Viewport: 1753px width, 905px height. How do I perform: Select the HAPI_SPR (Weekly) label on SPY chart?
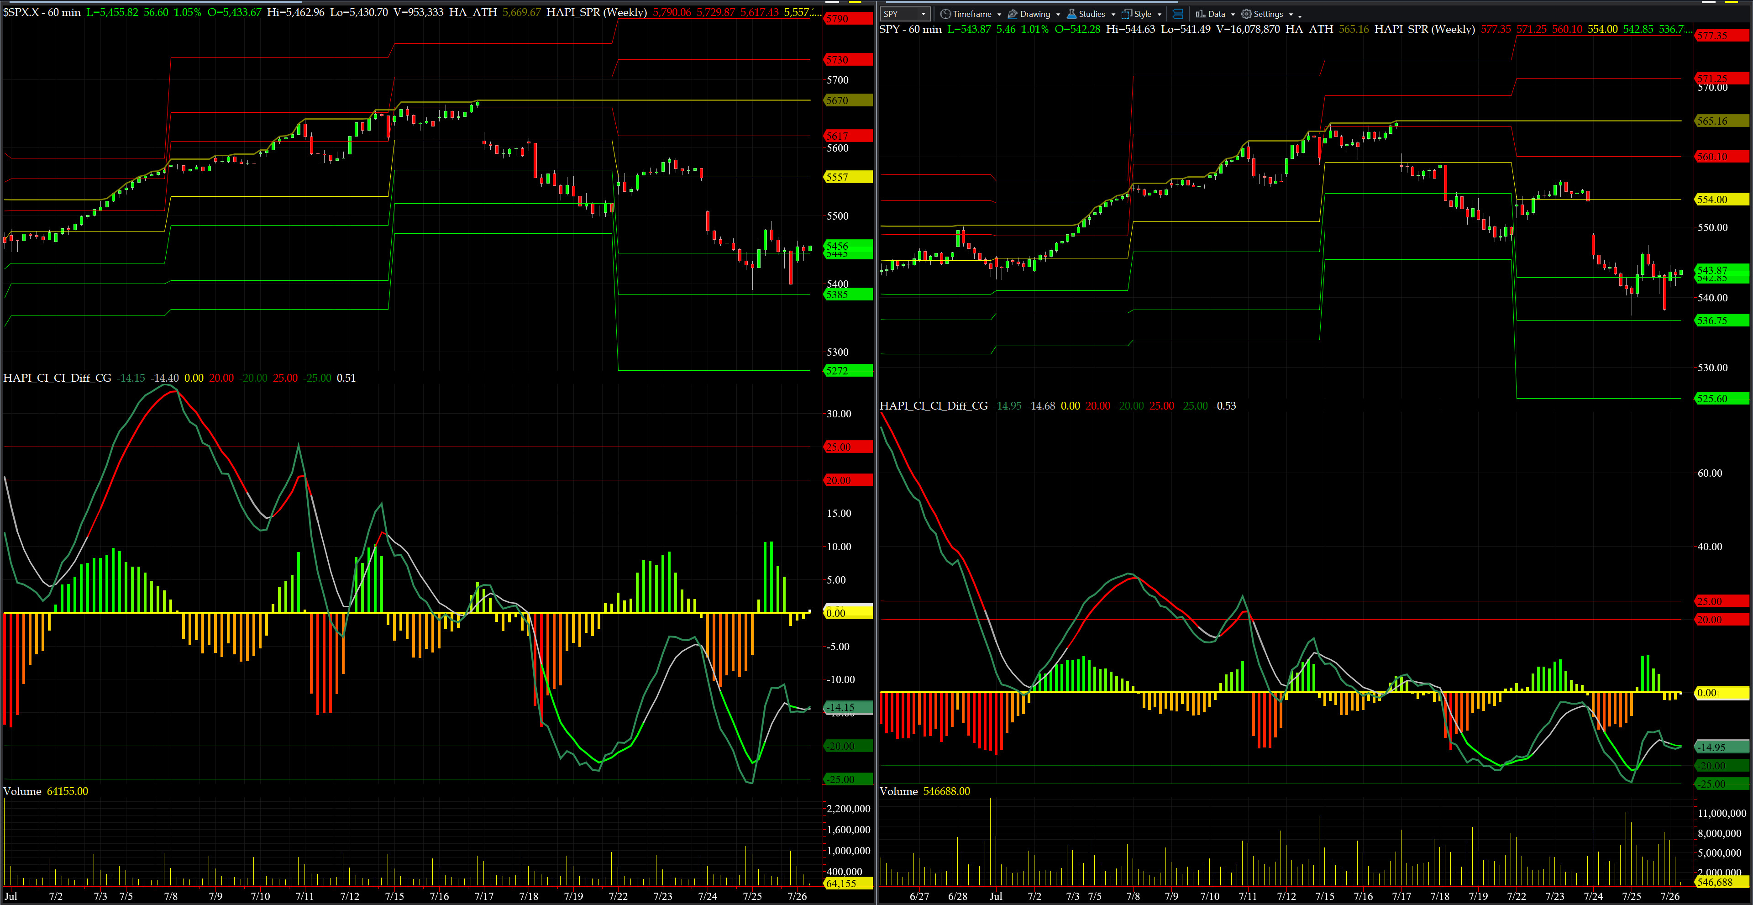point(1424,29)
